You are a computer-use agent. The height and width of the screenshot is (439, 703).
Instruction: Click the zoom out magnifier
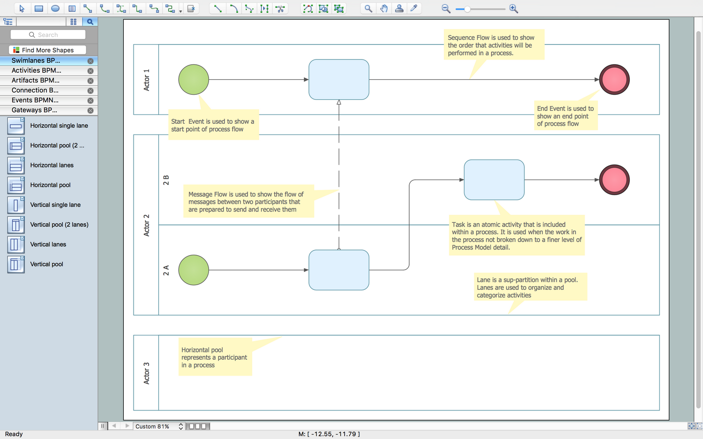pos(446,8)
